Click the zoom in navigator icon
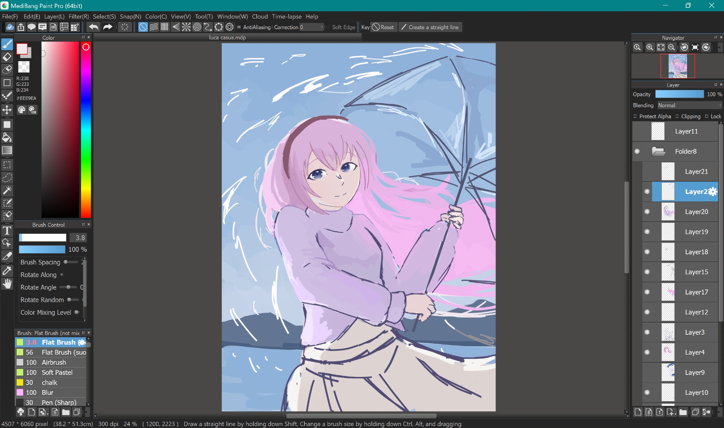The height and width of the screenshot is (428, 724). pyautogui.click(x=650, y=47)
